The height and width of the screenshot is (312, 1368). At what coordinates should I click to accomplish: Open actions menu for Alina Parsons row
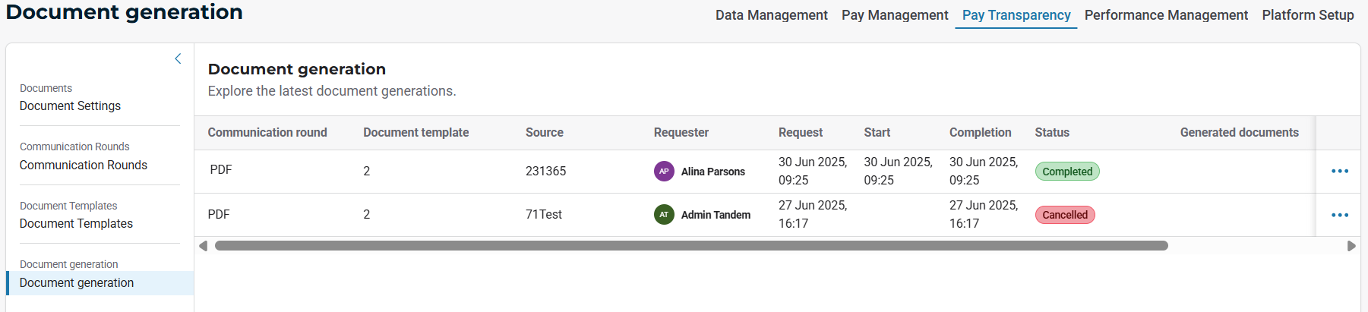1339,172
